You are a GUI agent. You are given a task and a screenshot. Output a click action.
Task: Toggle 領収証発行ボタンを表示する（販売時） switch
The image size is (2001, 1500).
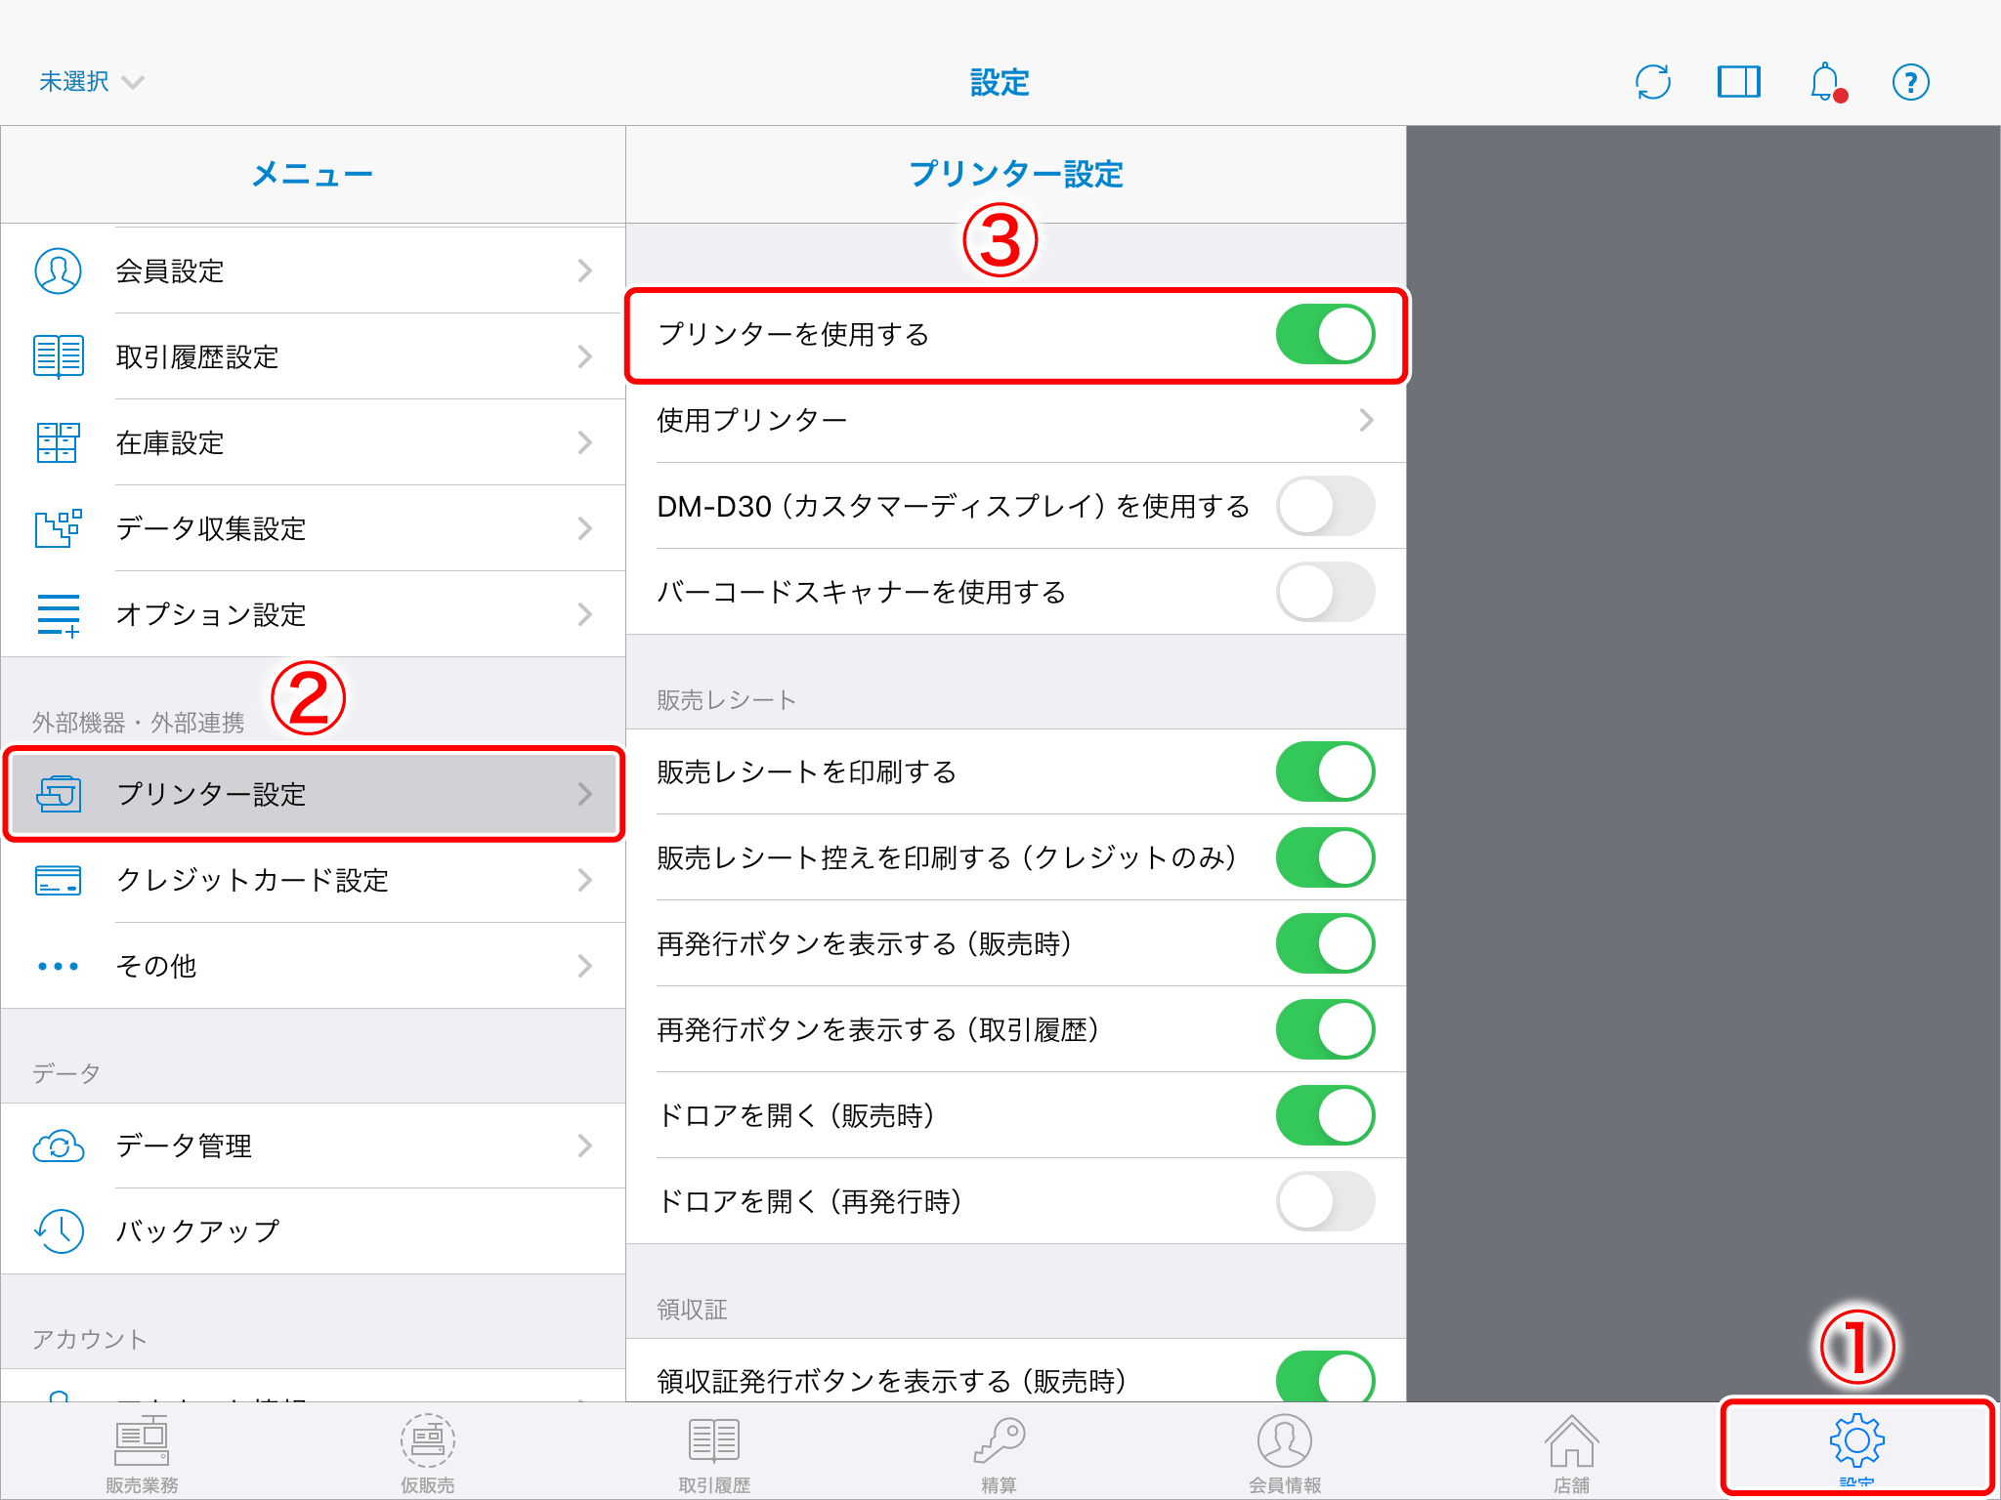tap(1325, 1377)
